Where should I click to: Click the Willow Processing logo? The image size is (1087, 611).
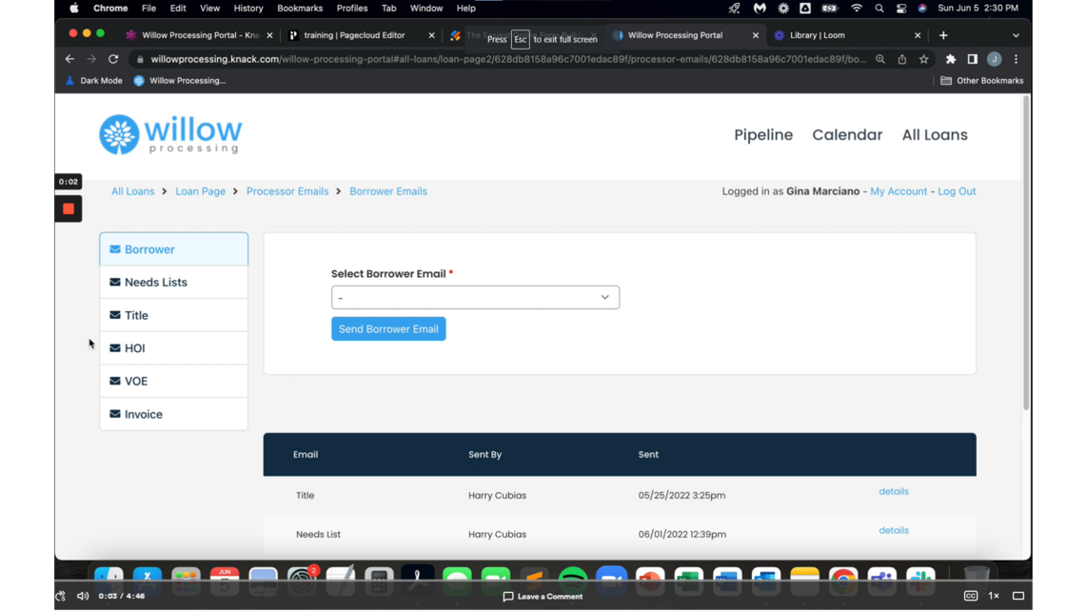pos(170,135)
